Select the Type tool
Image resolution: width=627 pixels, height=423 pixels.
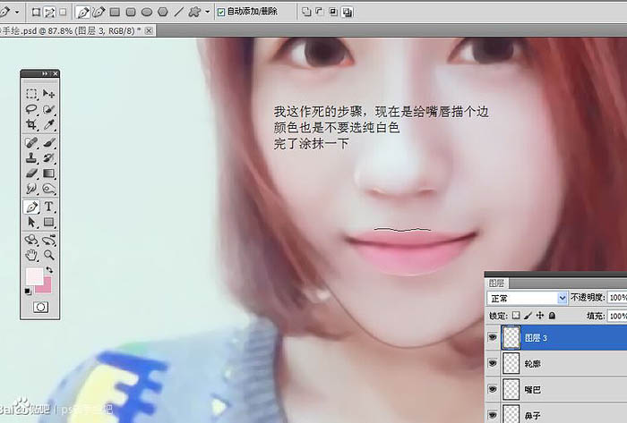click(x=48, y=207)
